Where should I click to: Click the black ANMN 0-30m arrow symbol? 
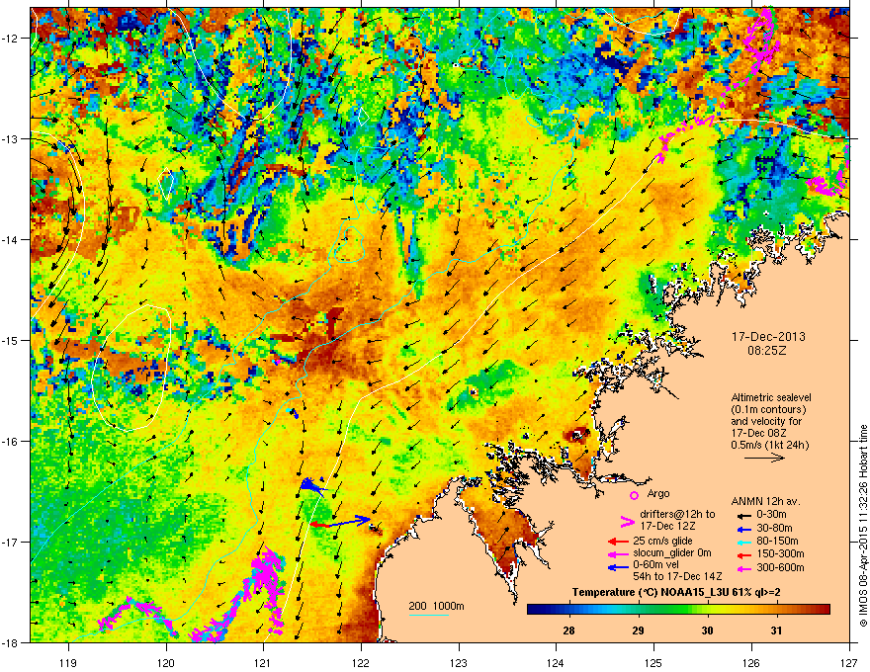[746, 516]
